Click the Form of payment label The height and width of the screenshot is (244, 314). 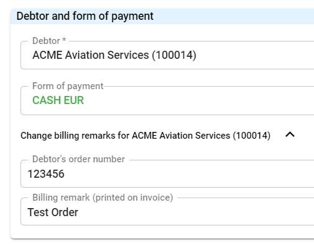(x=68, y=86)
